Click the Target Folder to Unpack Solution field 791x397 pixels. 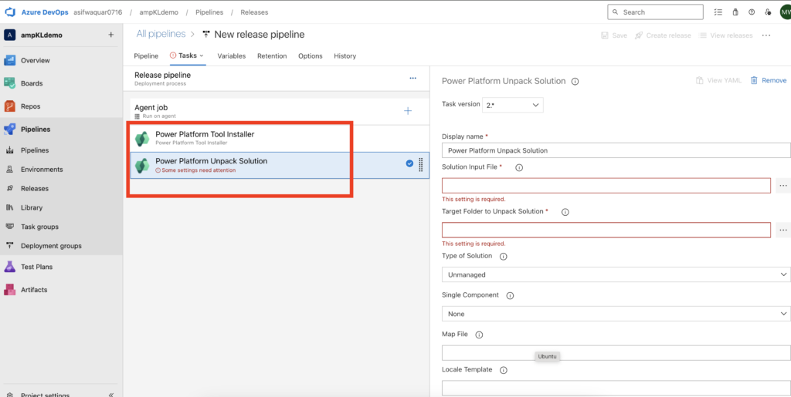click(x=606, y=230)
